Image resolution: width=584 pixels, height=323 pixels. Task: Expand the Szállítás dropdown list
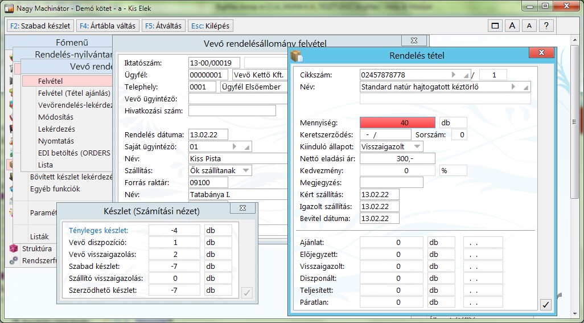[245, 170]
